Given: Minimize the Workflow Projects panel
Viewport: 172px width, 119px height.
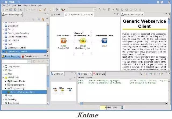Looking at the screenshot, I should pos(45,14).
